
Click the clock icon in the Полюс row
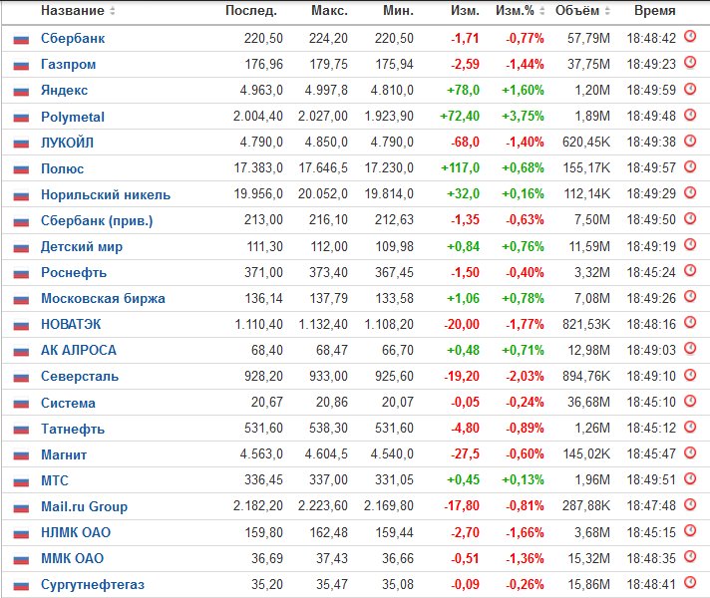(x=690, y=166)
